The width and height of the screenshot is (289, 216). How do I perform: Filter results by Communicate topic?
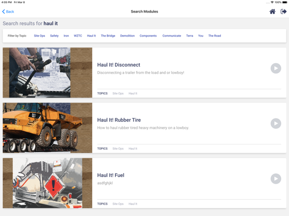coord(172,35)
